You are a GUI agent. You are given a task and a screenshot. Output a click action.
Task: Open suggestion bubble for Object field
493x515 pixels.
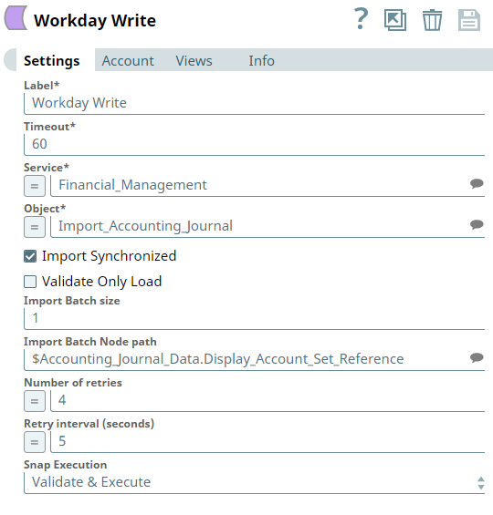(477, 224)
